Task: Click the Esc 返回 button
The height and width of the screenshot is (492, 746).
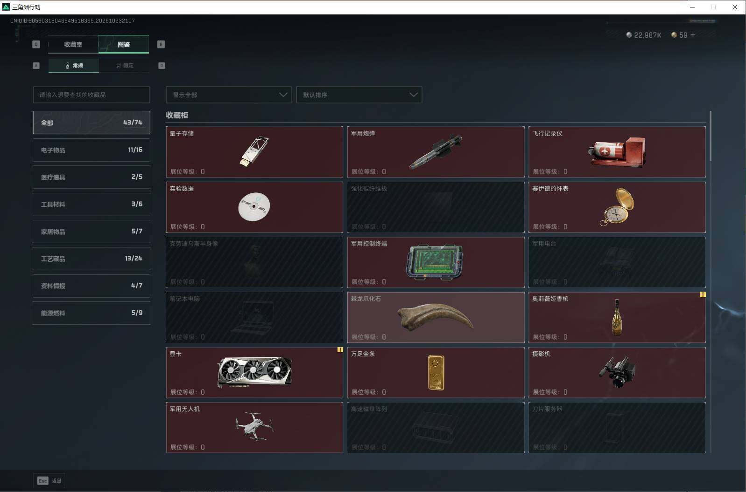Action: tap(49, 480)
